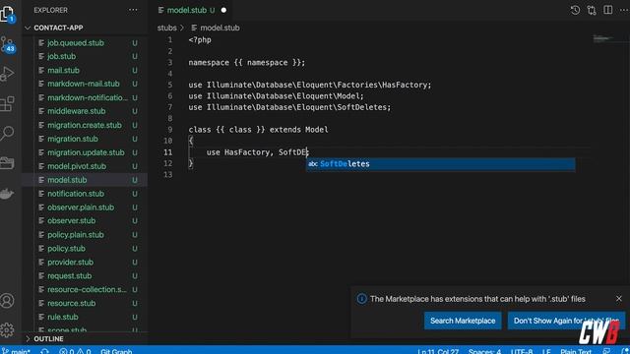Click line number 11 in the gutter
The height and width of the screenshot is (354, 630).
(x=167, y=152)
